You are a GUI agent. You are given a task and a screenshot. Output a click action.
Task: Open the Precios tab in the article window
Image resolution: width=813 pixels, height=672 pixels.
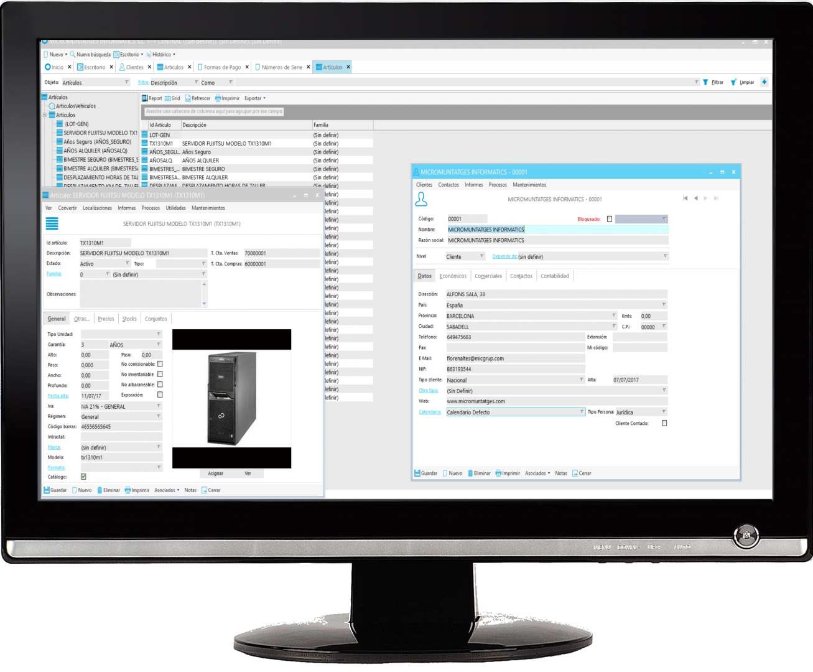point(106,319)
